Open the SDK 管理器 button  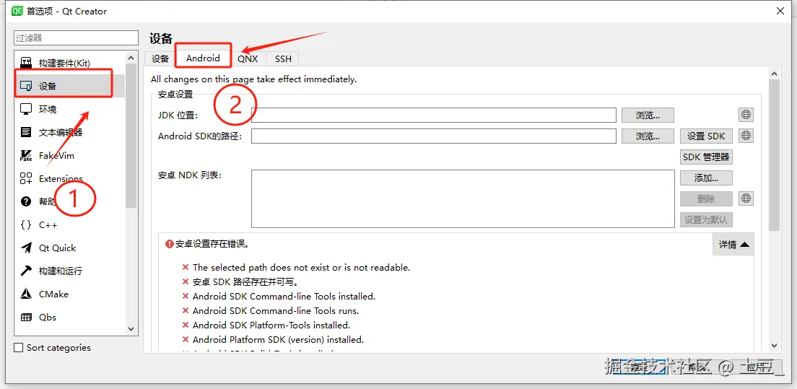click(706, 157)
